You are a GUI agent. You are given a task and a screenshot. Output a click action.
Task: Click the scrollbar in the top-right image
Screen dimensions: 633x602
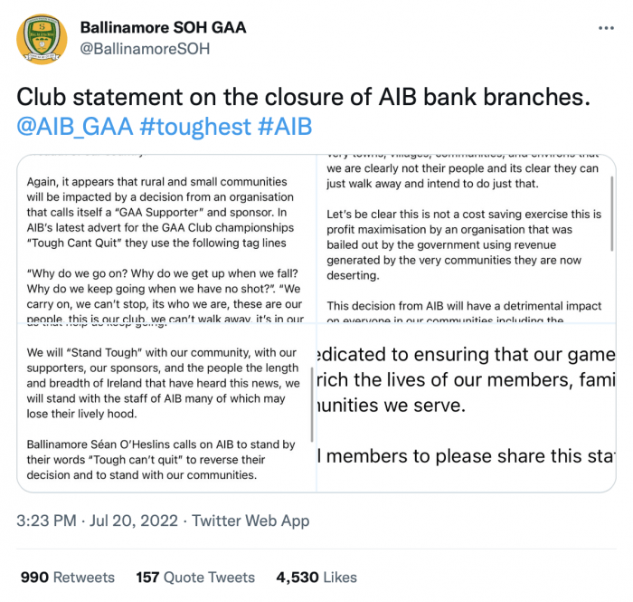click(612, 214)
